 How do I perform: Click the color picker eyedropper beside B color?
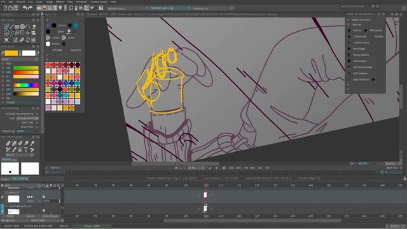pyautogui.click(x=38, y=53)
